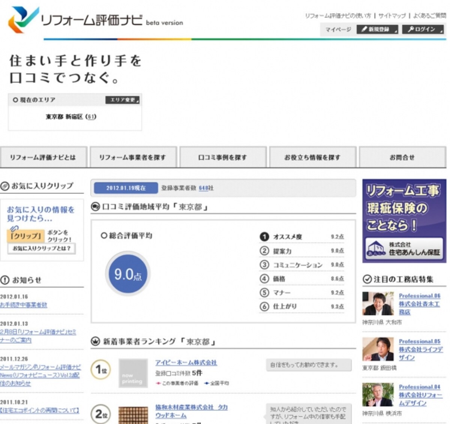The height and width of the screenshot is (424, 450).
Task: Click the 2012.01.19現在 date badge
Action: [126, 188]
